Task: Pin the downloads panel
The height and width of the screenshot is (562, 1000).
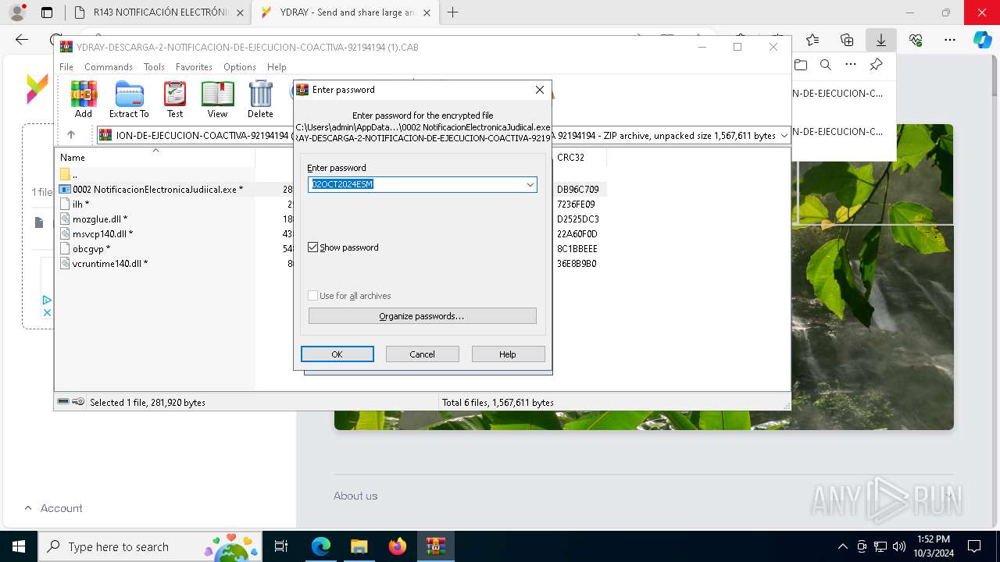Action: pyautogui.click(x=876, y=65)
